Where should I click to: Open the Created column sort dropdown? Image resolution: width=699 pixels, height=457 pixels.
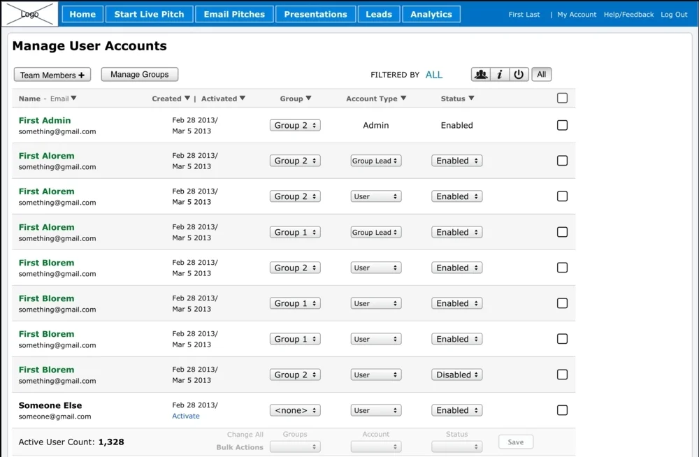pyautogui.click(x=171, y=98)
